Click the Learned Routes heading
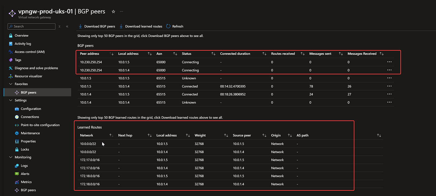 (x=90, y=127)
